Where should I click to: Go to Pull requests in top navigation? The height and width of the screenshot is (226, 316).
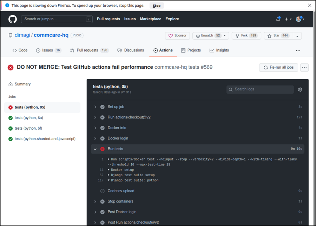(108, 19)
